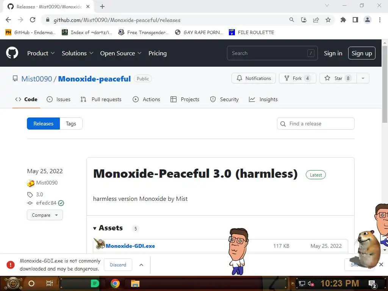Switch to the Pull requests tab
Screen dimensions: 388x291
pyautogui.click(x=101, y=99)
